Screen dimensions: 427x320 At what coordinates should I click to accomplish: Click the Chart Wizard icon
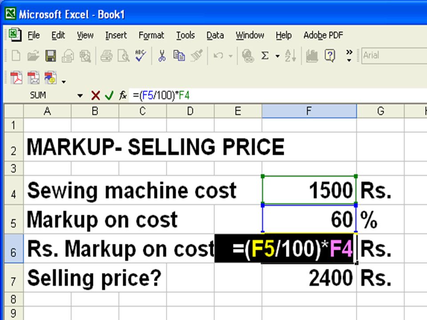pos(312,56)
